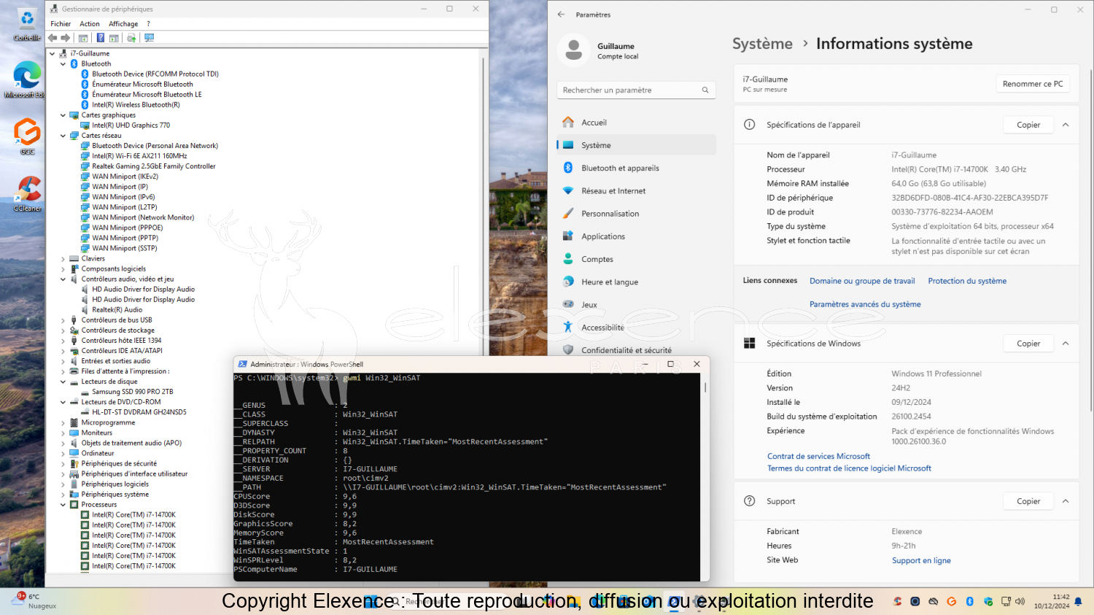Scan for hardware changes via toolbar icon
Screen dimensions: 1094x615
pyautogui.click(x=150, y=38)
